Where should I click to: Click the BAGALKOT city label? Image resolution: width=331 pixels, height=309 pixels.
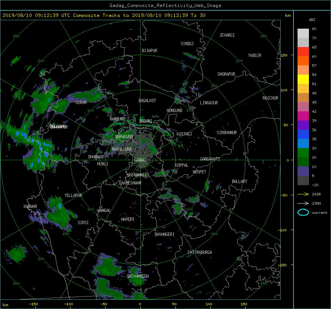point(147,101)
